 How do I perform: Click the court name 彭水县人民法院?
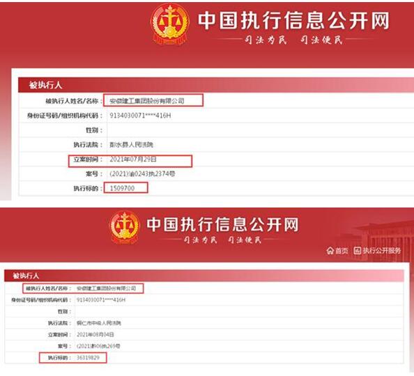(131, 145)
